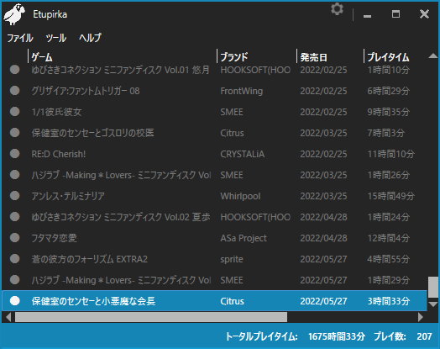Select game 保健室のセンセーと小悪魔な会長

[93, 301]
